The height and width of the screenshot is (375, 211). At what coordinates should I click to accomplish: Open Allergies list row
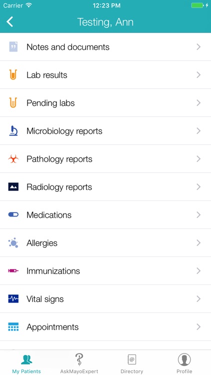105,242
